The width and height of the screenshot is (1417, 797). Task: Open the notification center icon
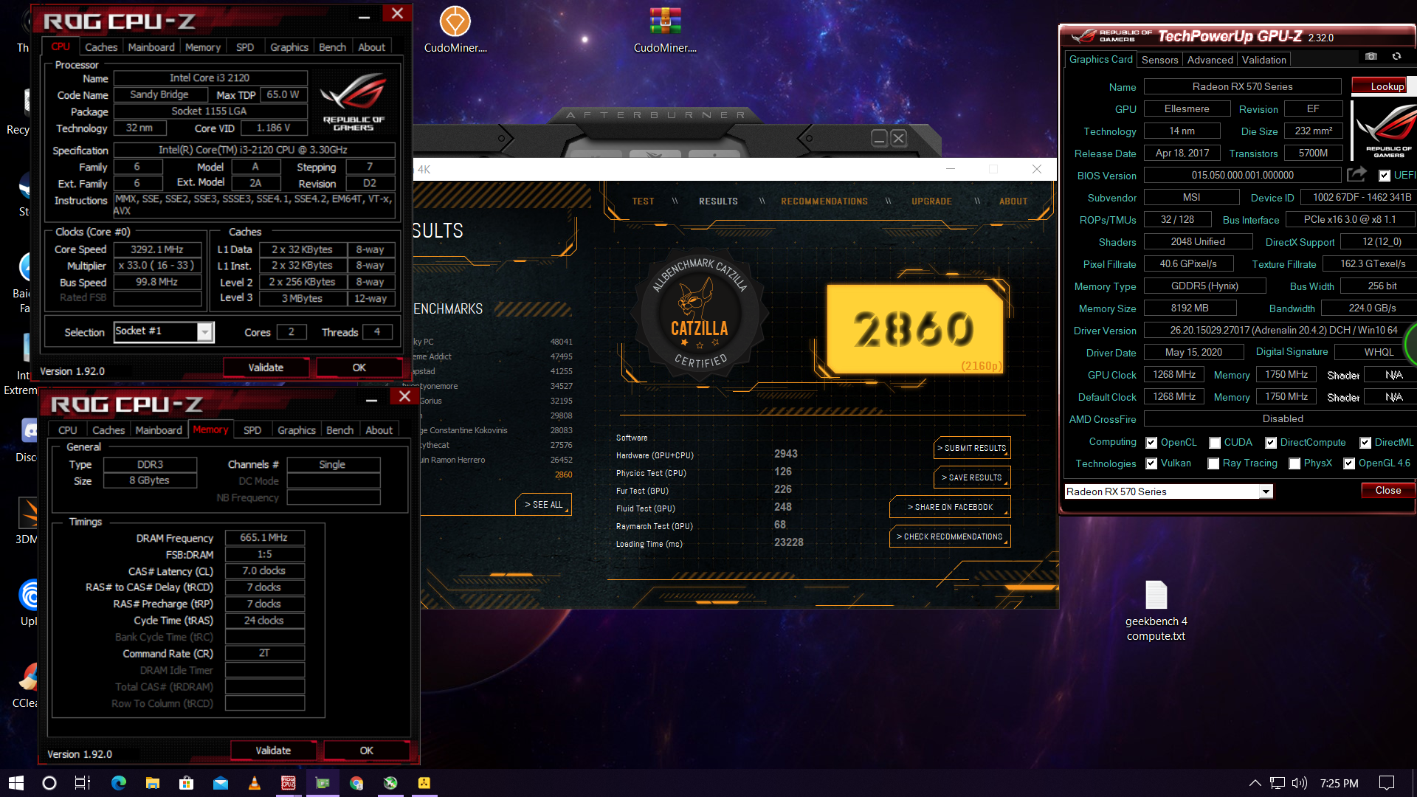pos(1387,783)
